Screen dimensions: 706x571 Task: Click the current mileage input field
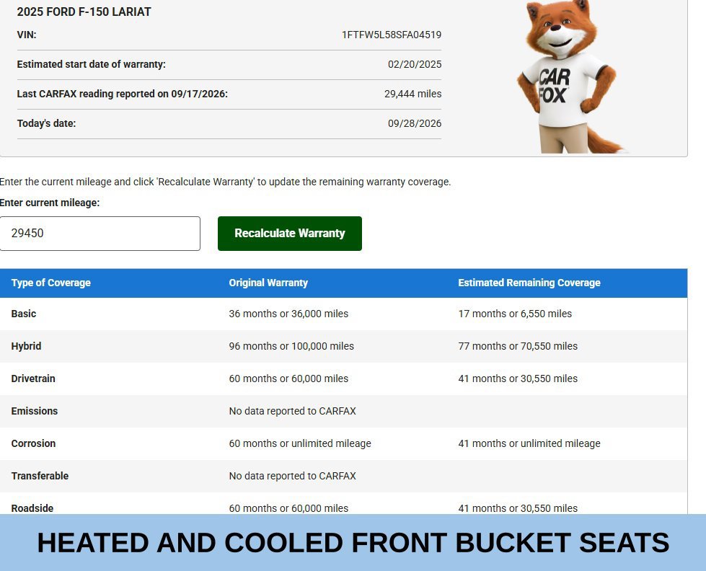(100, 234)
